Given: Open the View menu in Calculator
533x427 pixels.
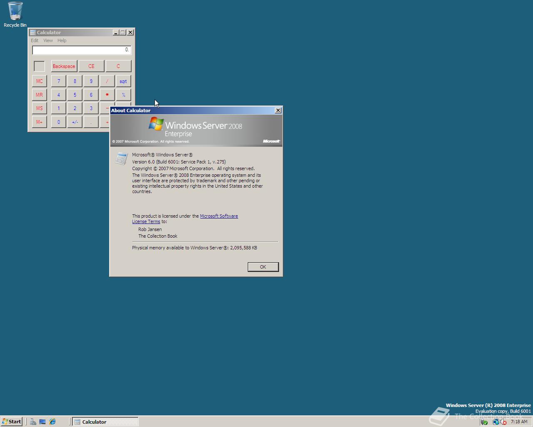Looking at the screenshot, I should tap(48, 40).
